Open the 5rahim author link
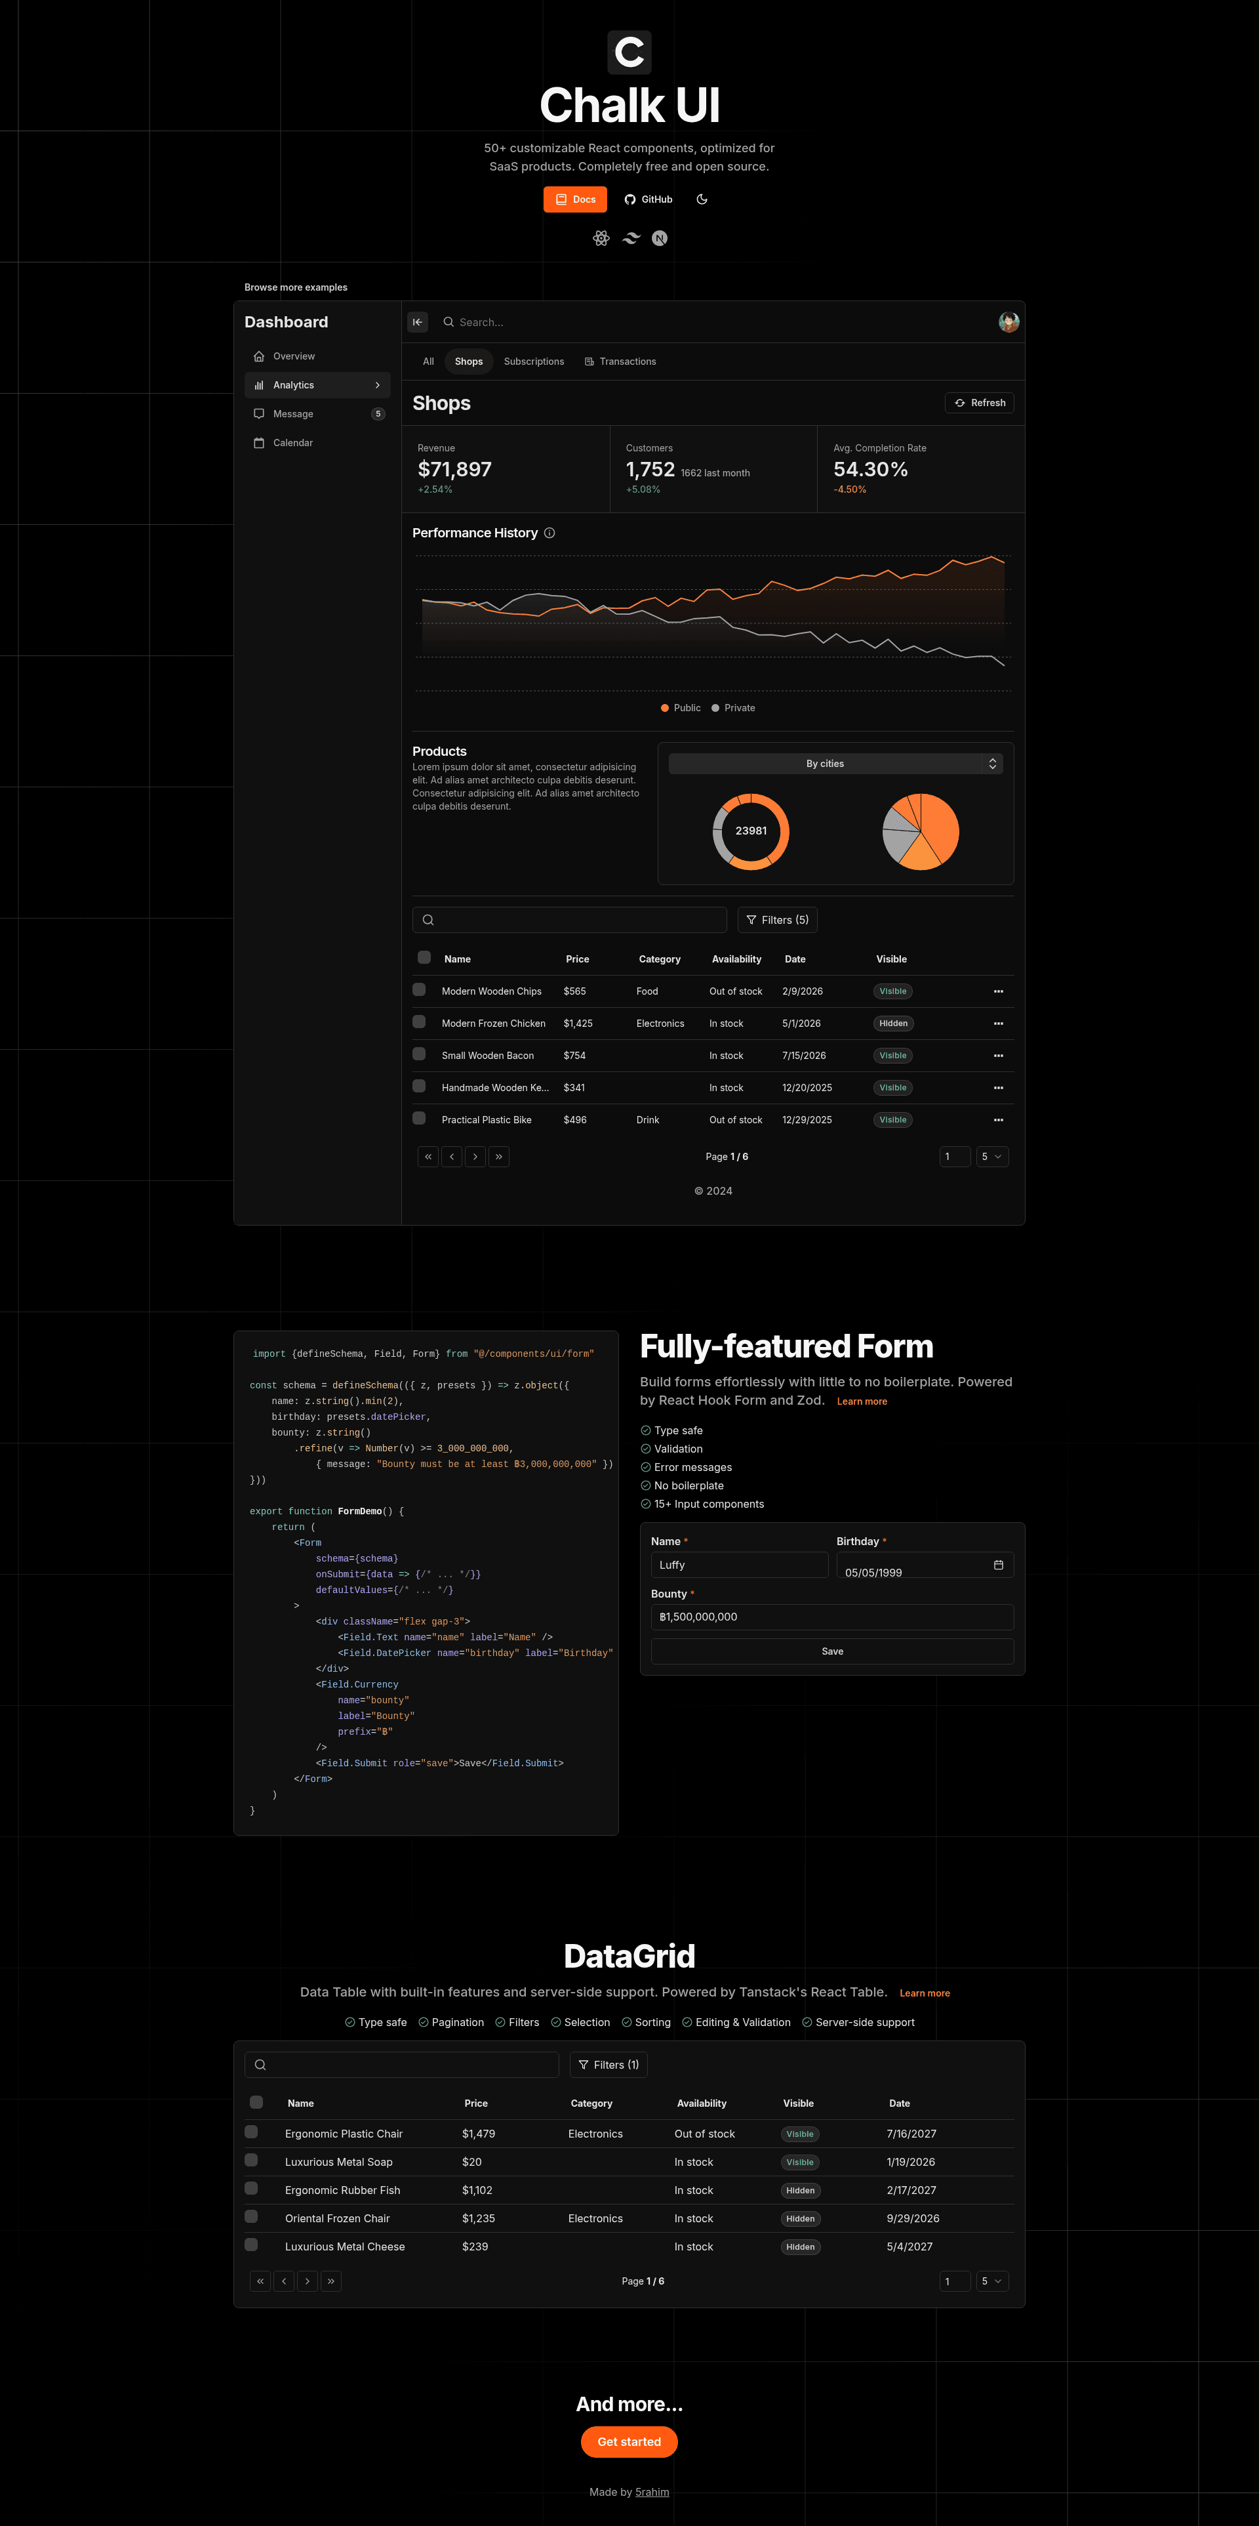 click(652, 2492)
